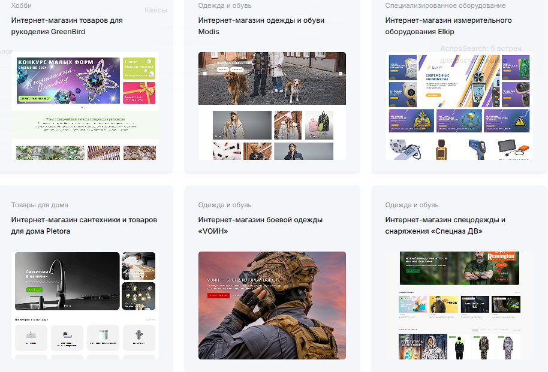Select the «Хобби» category label

tap(21, 5)
